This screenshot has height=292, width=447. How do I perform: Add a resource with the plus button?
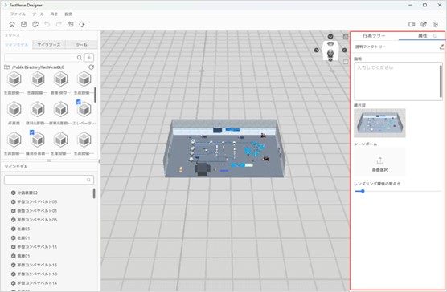click(89, 58)
